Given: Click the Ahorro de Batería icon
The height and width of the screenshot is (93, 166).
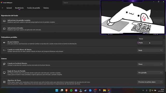Looking at the screenshot, I should tap(4, 50).
